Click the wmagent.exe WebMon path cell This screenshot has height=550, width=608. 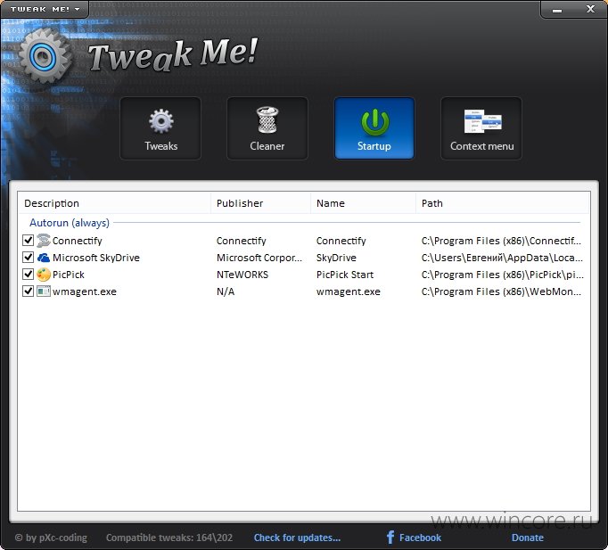pyautogui.click(x=501, y=291)
